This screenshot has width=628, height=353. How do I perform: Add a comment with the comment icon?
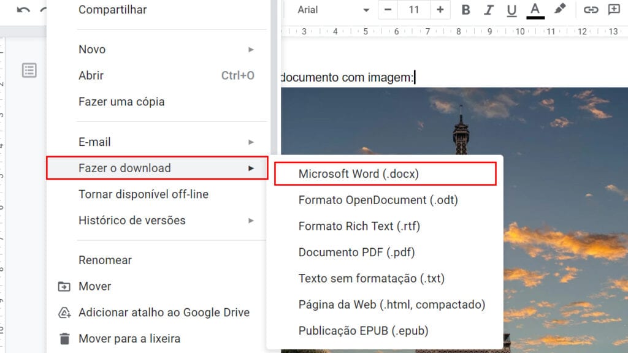tap(613, 10)
